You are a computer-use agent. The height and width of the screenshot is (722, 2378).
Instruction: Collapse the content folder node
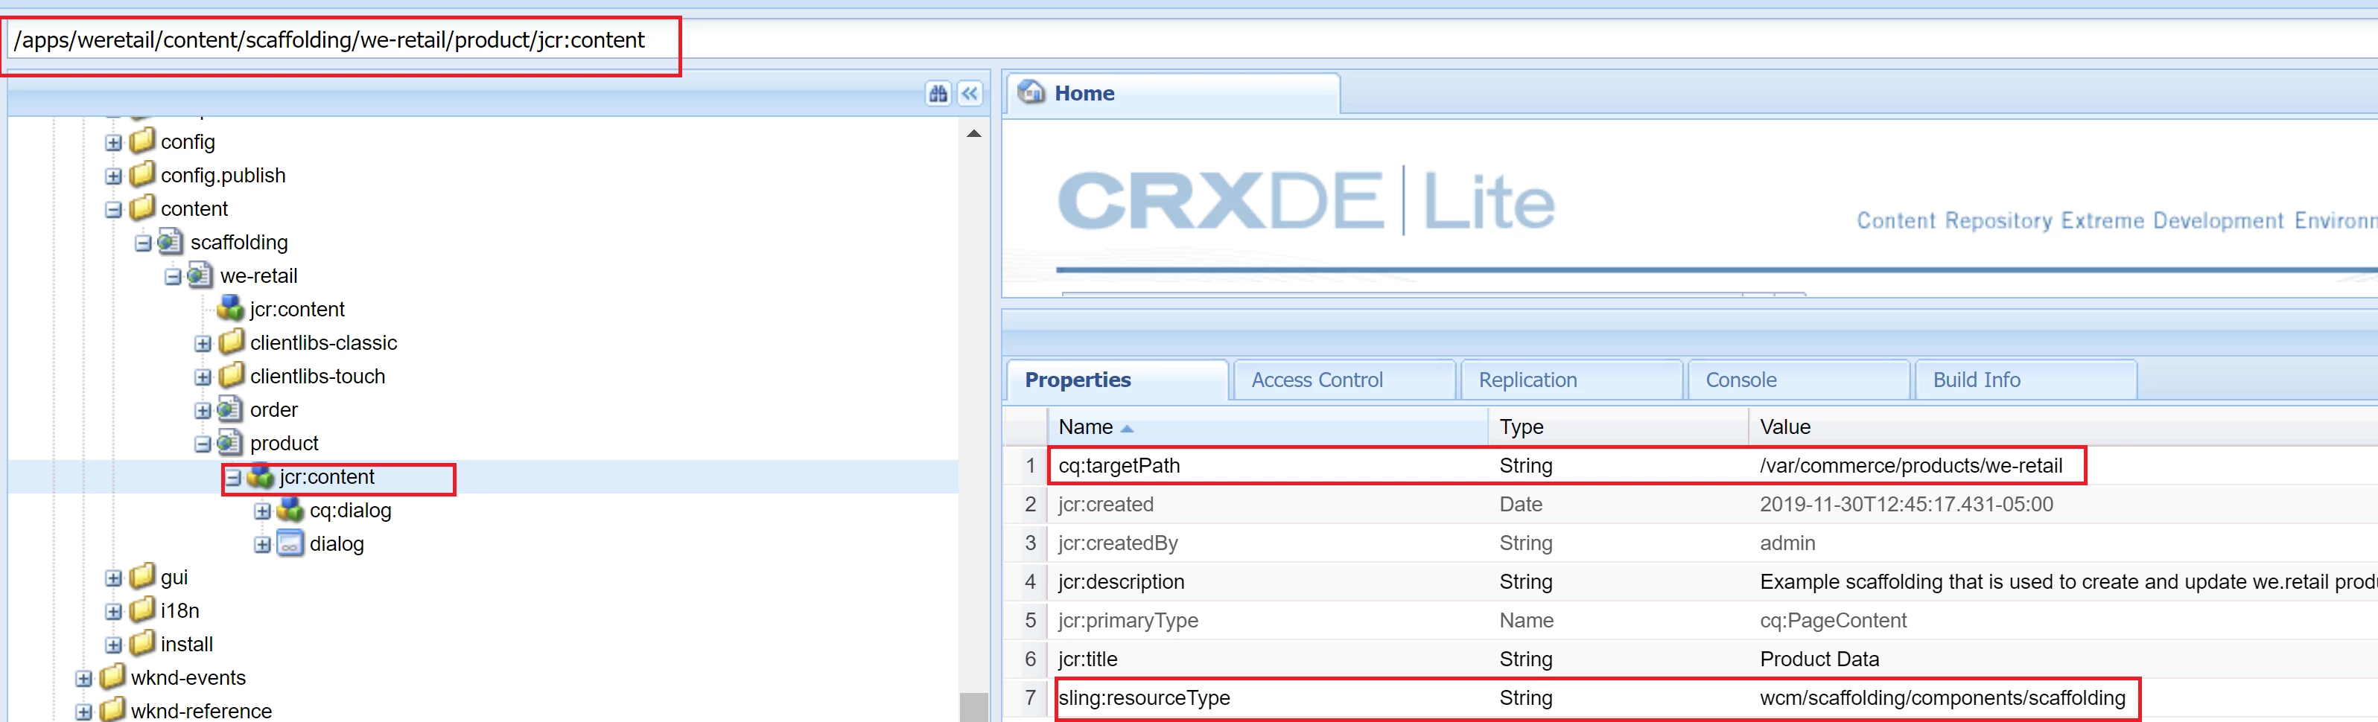point(113,209)
